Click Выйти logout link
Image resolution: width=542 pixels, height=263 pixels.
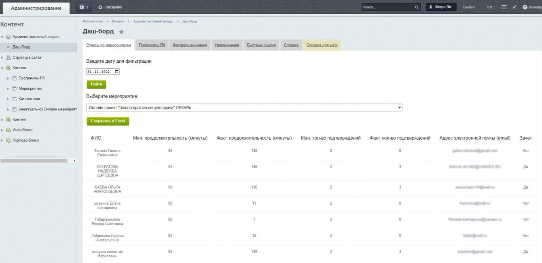click(x=469, y=7)
